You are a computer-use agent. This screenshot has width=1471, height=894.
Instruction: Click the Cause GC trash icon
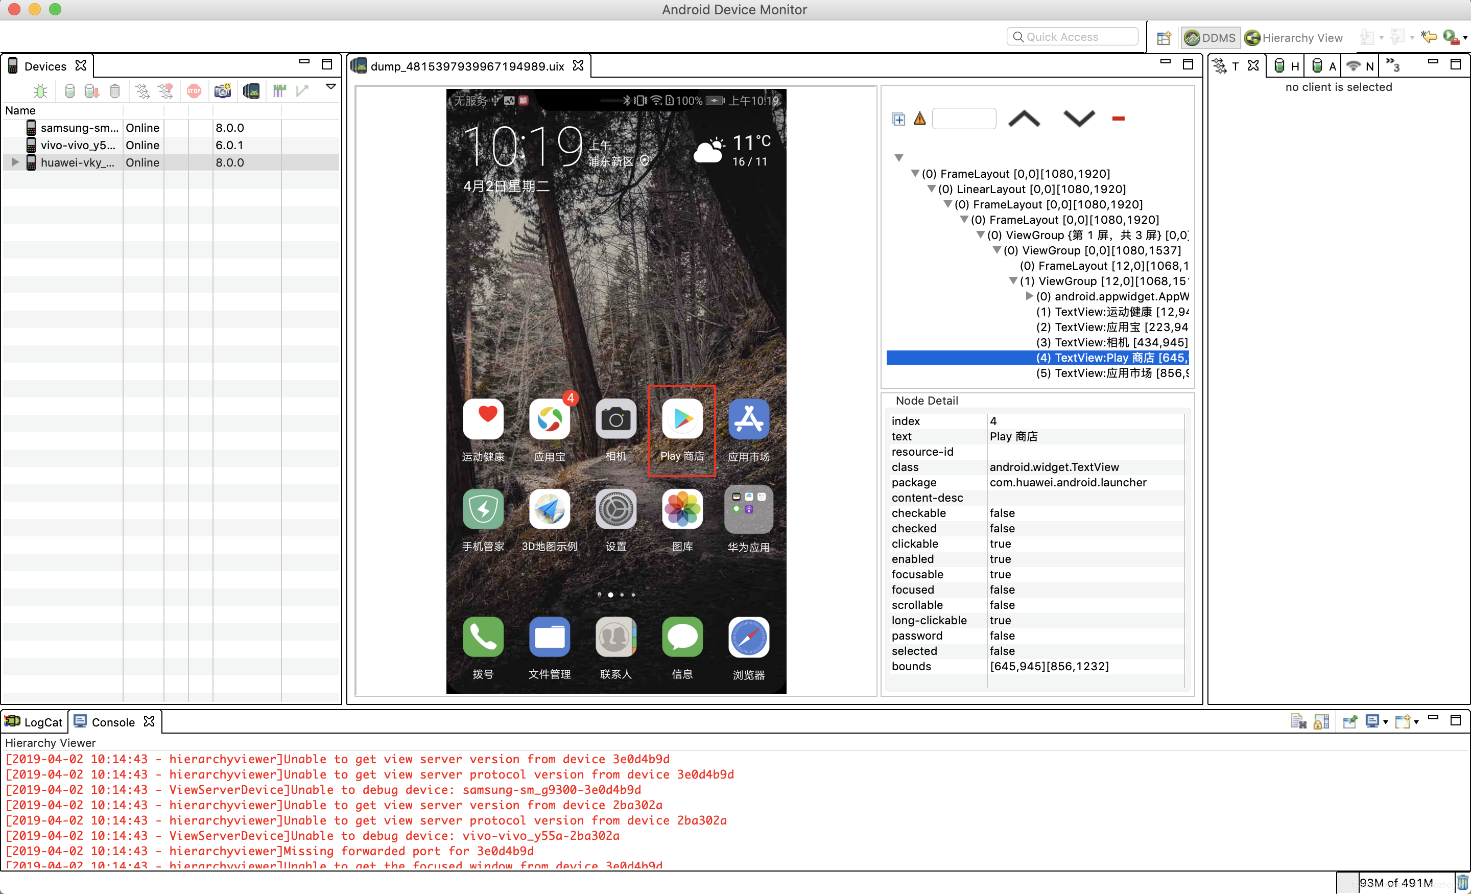(x=114, y=91)
